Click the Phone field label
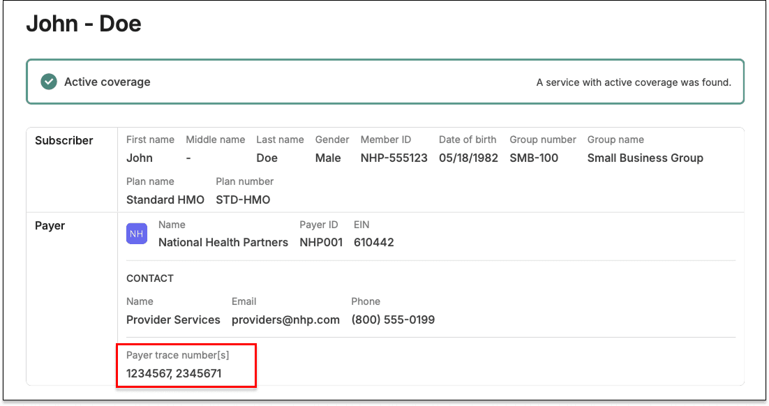 pyautogui.click(x=366, y=301)
